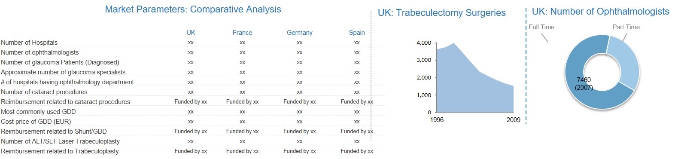Screen dimensions: 675x159
Task: Select UK Funded by xx for Shunt/GDD reimbursement
Action: [191, 131]
